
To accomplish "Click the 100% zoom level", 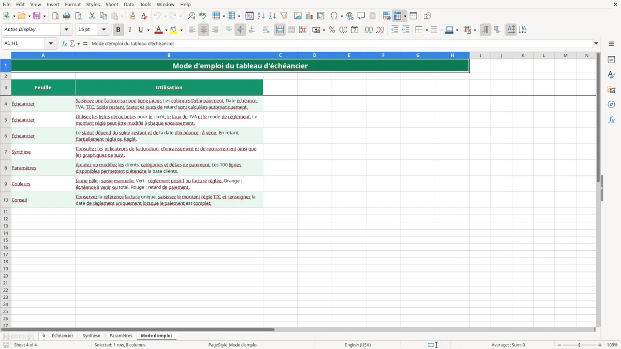I will 612,345.
